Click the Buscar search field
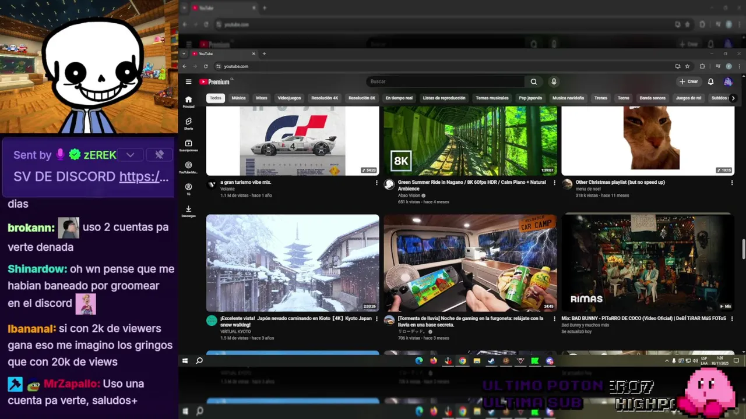The image size is (746, 419). [446, 82]
